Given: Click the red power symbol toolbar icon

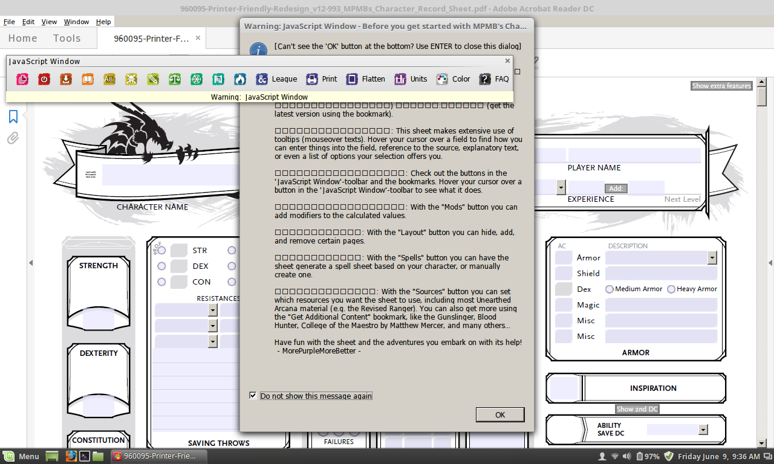Looking at the screenshot, I should tap(44, 79).
